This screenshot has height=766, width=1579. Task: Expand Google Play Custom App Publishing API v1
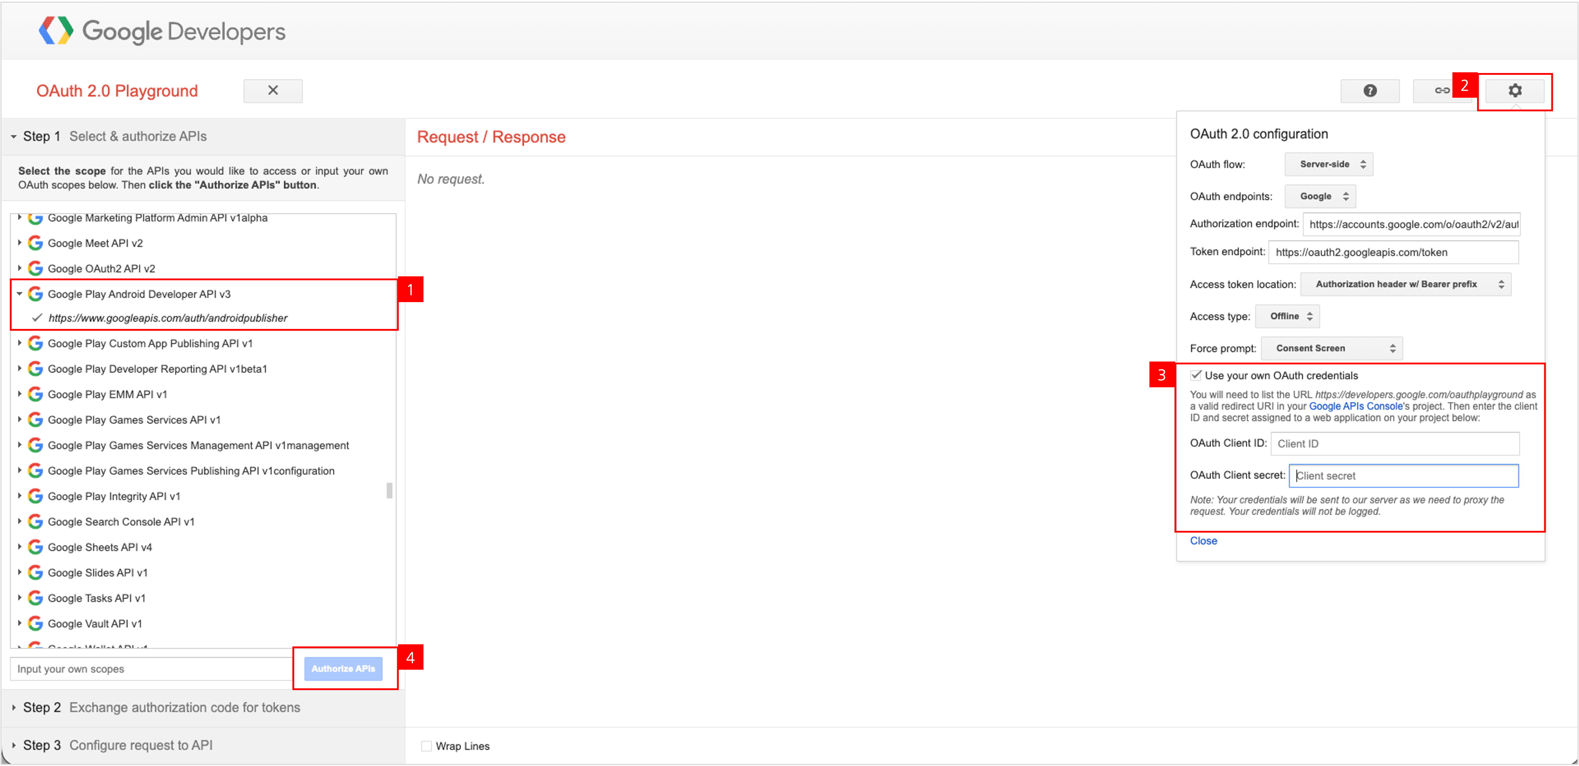[20, 344]
